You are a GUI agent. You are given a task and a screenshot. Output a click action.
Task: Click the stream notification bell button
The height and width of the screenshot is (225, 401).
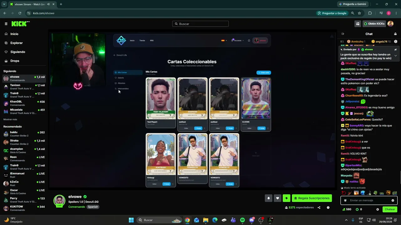(268, 198)
